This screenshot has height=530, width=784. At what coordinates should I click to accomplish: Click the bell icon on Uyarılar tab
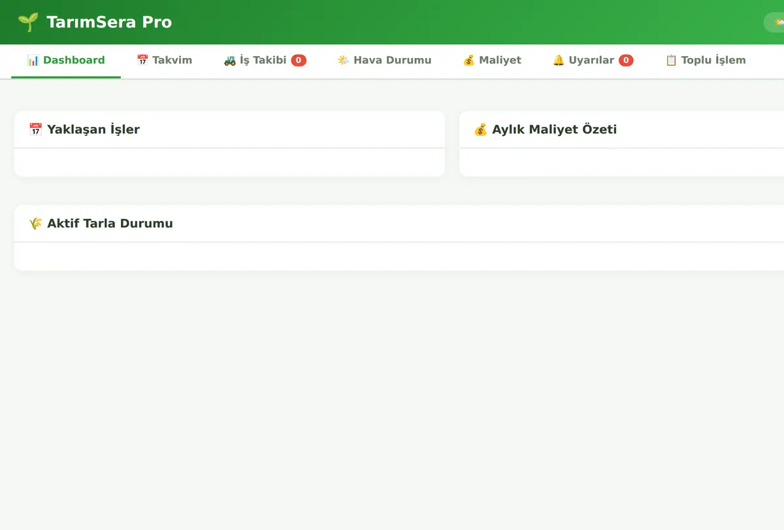[559, 60]
